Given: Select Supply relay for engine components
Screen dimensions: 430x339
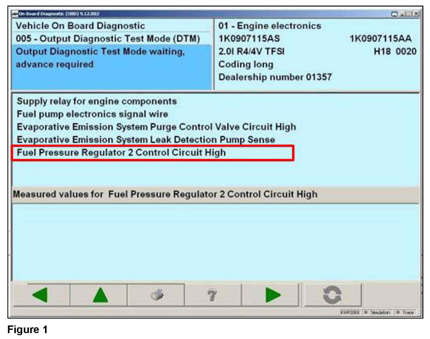Looking at the screenshot, I should coord(97,101).
